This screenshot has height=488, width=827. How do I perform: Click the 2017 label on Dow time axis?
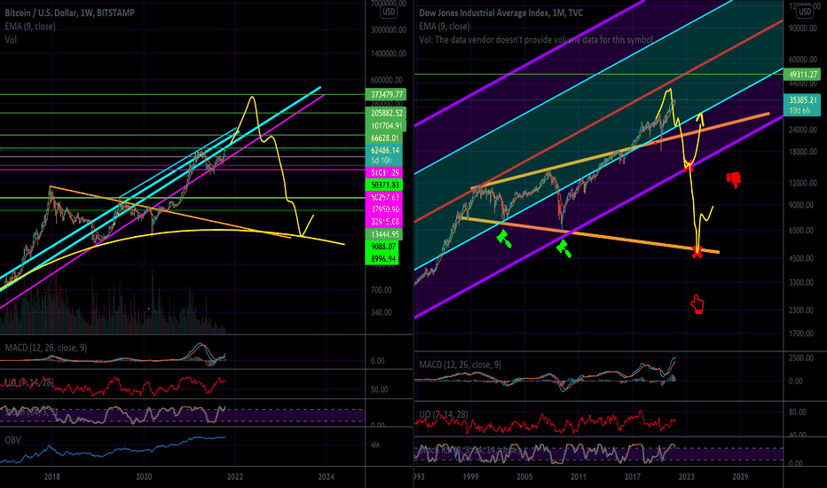click(633, 477)
